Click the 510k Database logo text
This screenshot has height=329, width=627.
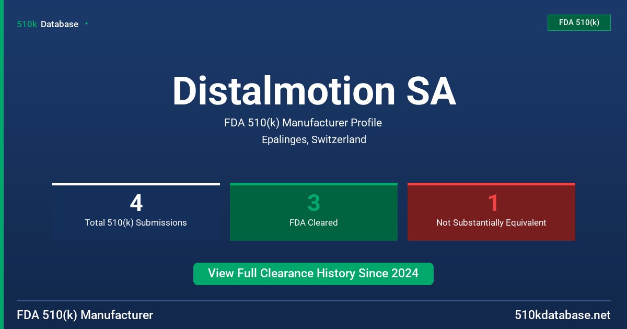click(x=48, y=24)
